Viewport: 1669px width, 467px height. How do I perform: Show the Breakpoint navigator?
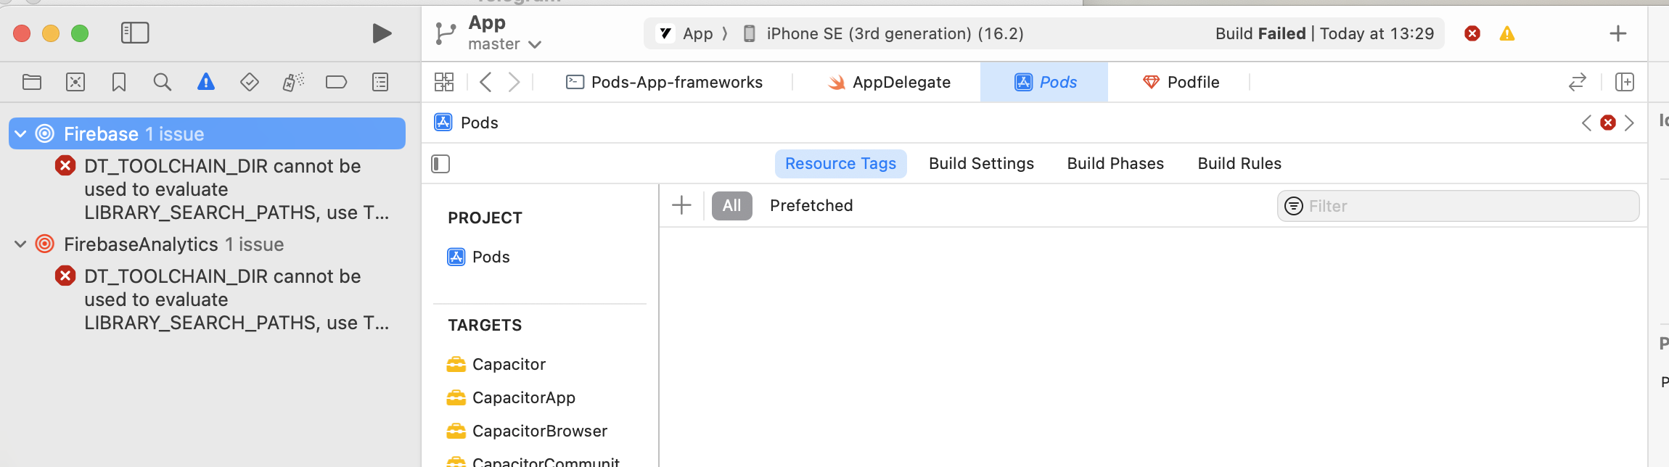tap(336, 82)
